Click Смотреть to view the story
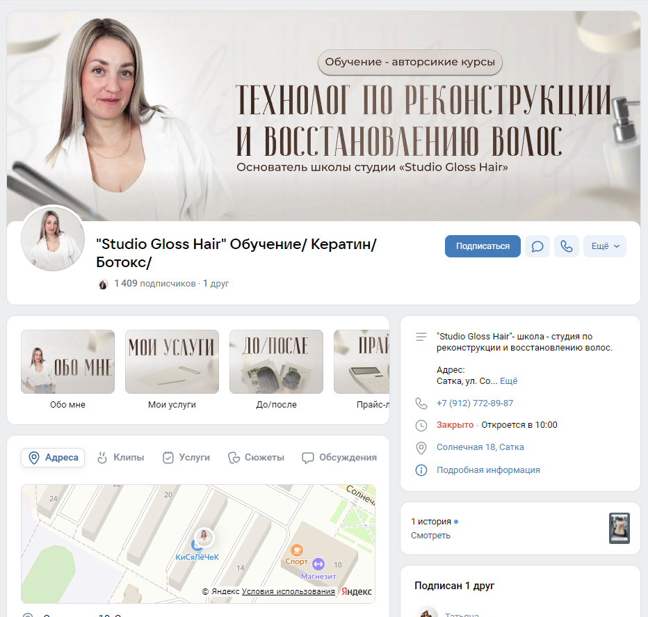The image size is (648, 617). [430, 536]
